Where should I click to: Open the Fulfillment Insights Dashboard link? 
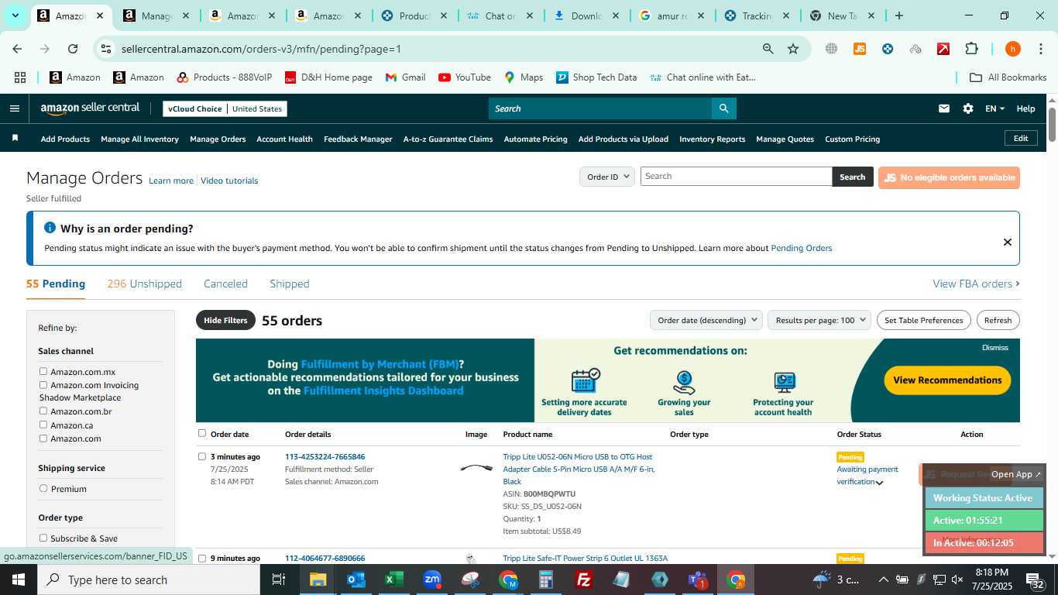coord(383,390)
